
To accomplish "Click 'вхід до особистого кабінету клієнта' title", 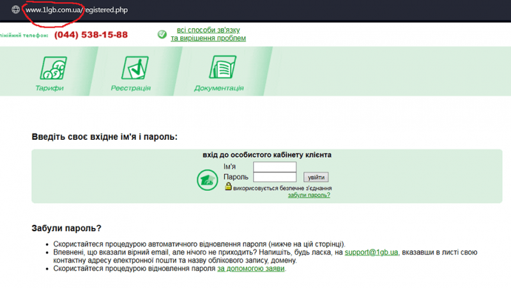I will 267,155.
